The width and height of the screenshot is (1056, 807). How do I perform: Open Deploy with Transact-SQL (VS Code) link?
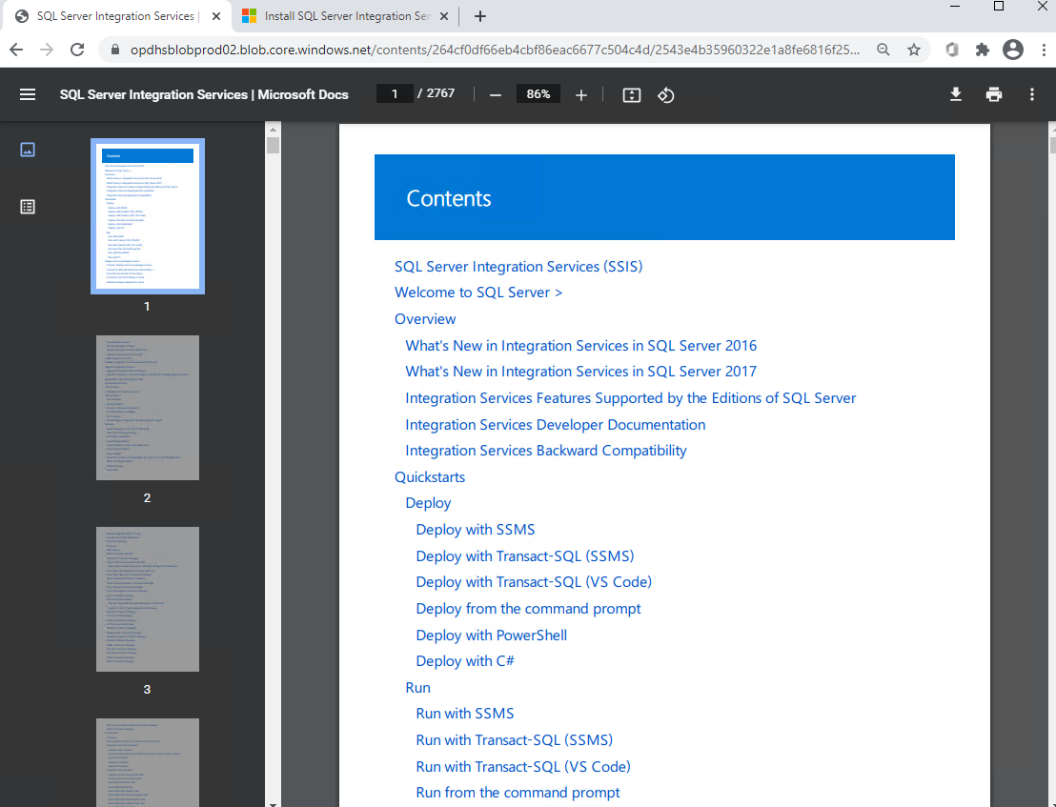tap(534, 582)
